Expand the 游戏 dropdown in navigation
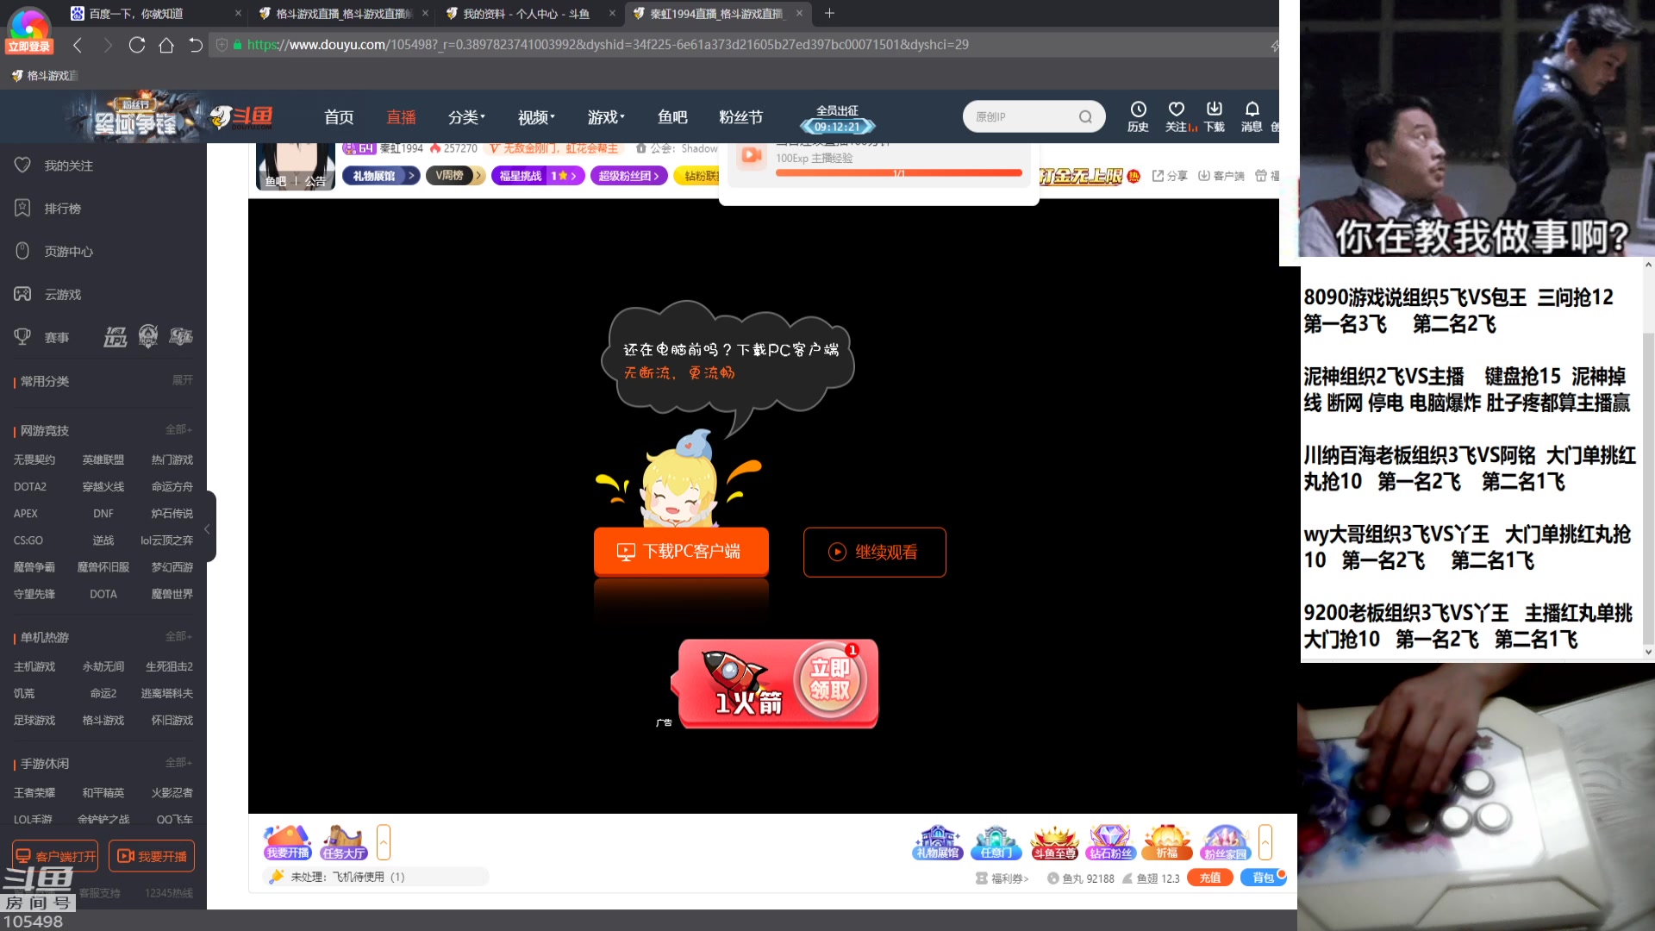Image resolution: width=1655 pixels, height=931 pixels. point(606,117)
